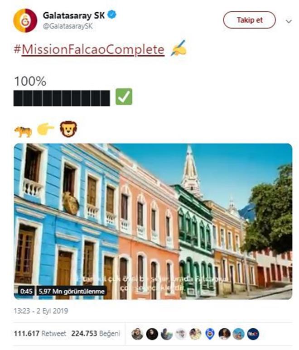
Task: Click the black 100% progress bar
Action: tap(62, 98)
